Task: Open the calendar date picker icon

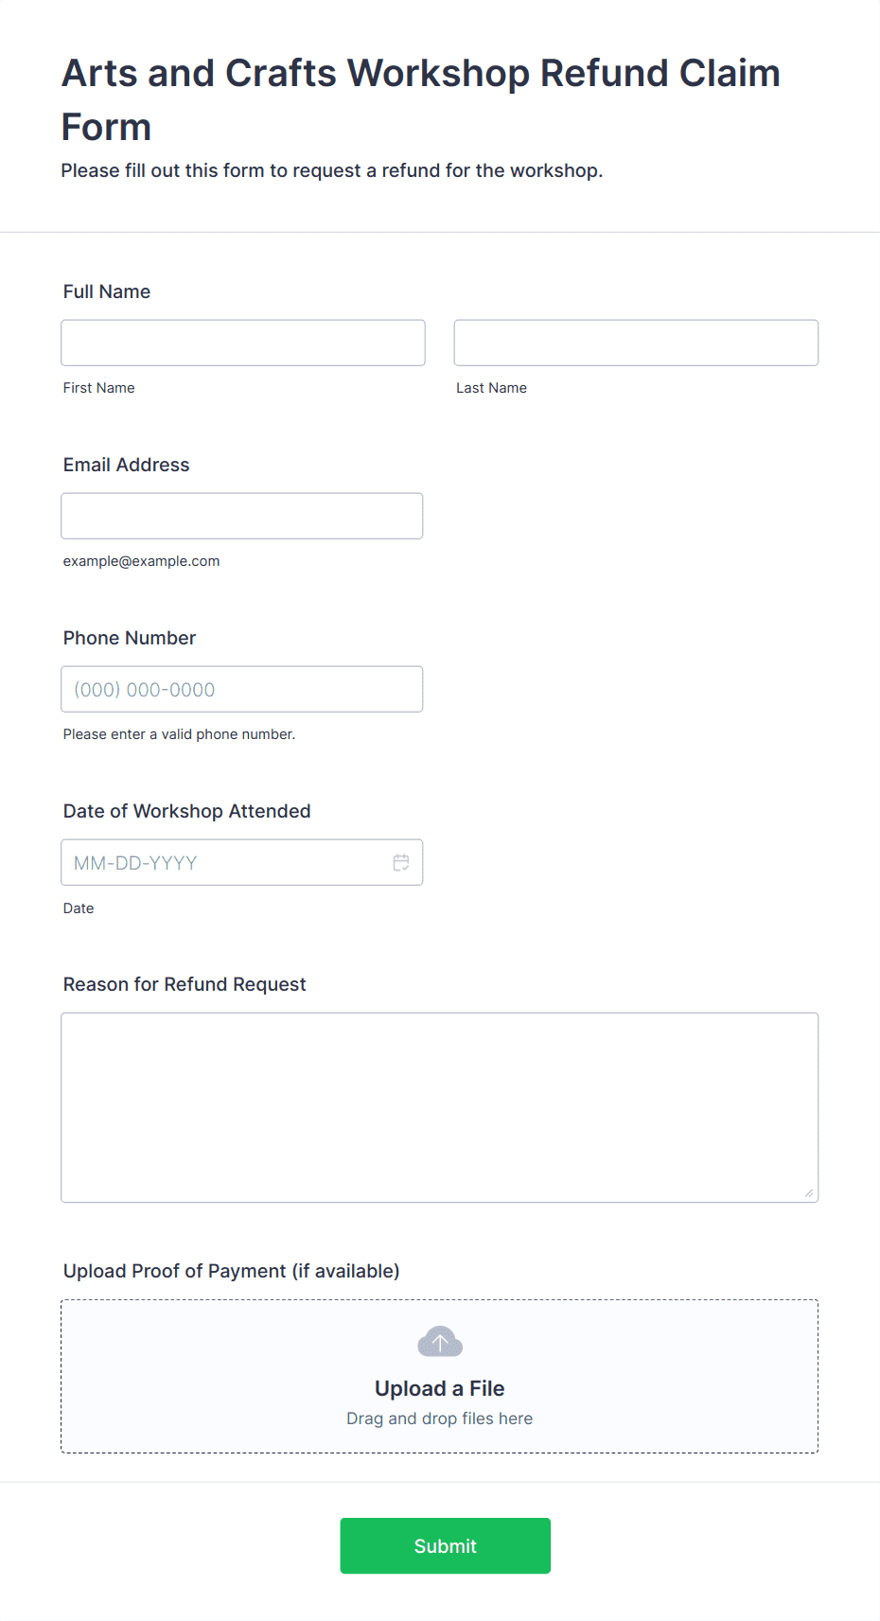Action: 401,862
